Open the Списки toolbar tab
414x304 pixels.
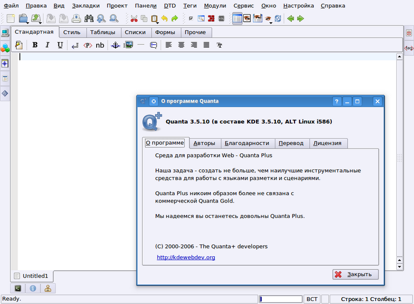click(135, 32)
